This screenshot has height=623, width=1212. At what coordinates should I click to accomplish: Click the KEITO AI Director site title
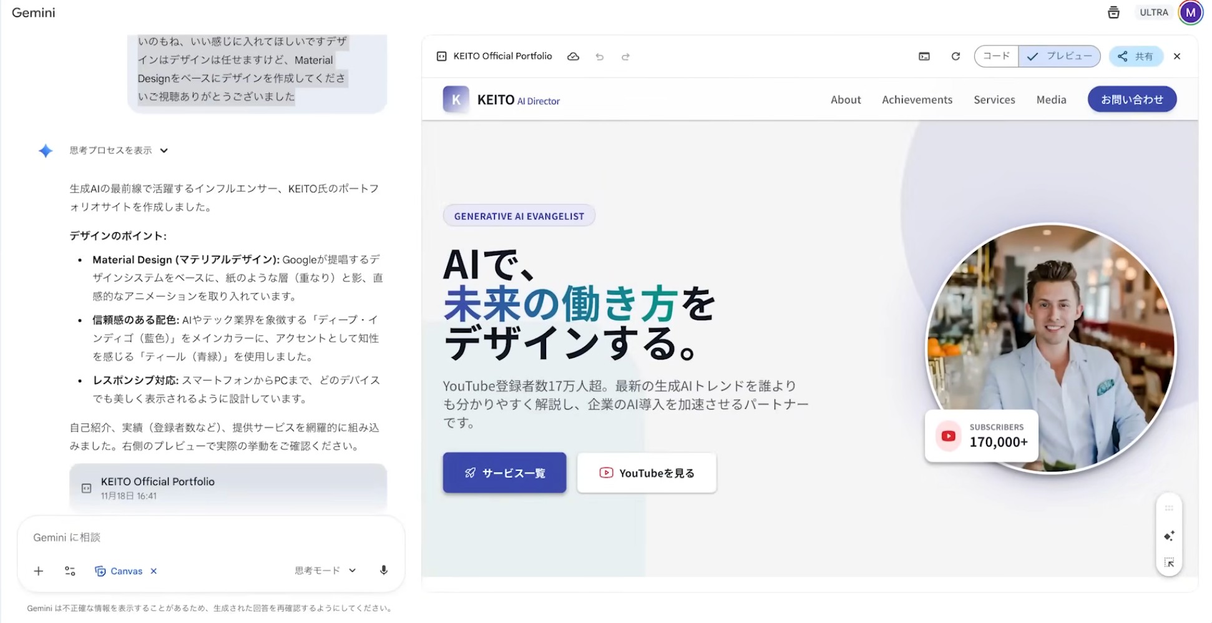click(x=518, y=100)
